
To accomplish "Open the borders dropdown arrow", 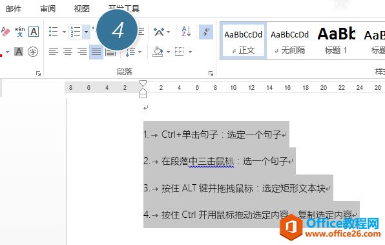I will click(191, 52).
